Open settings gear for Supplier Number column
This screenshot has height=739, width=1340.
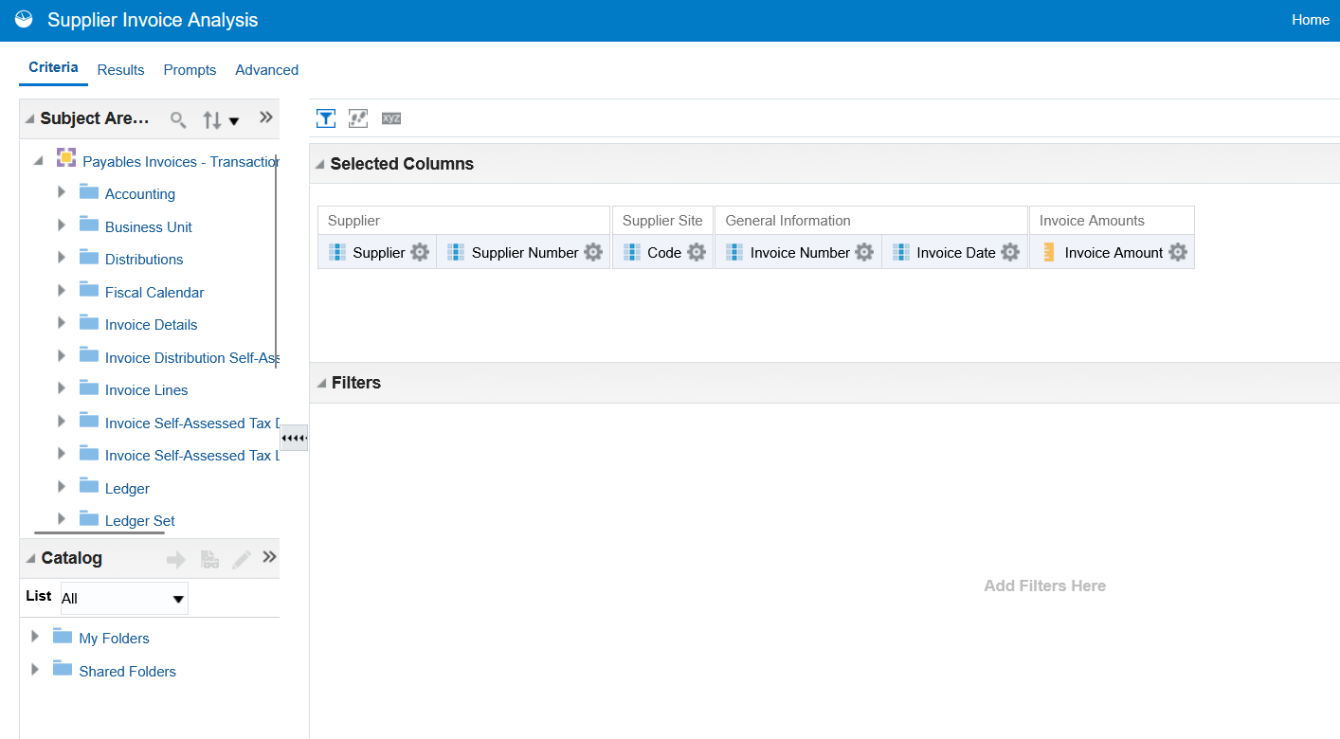click(593, 253)
